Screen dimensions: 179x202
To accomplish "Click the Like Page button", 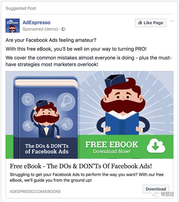I will (x=151, y=23).
